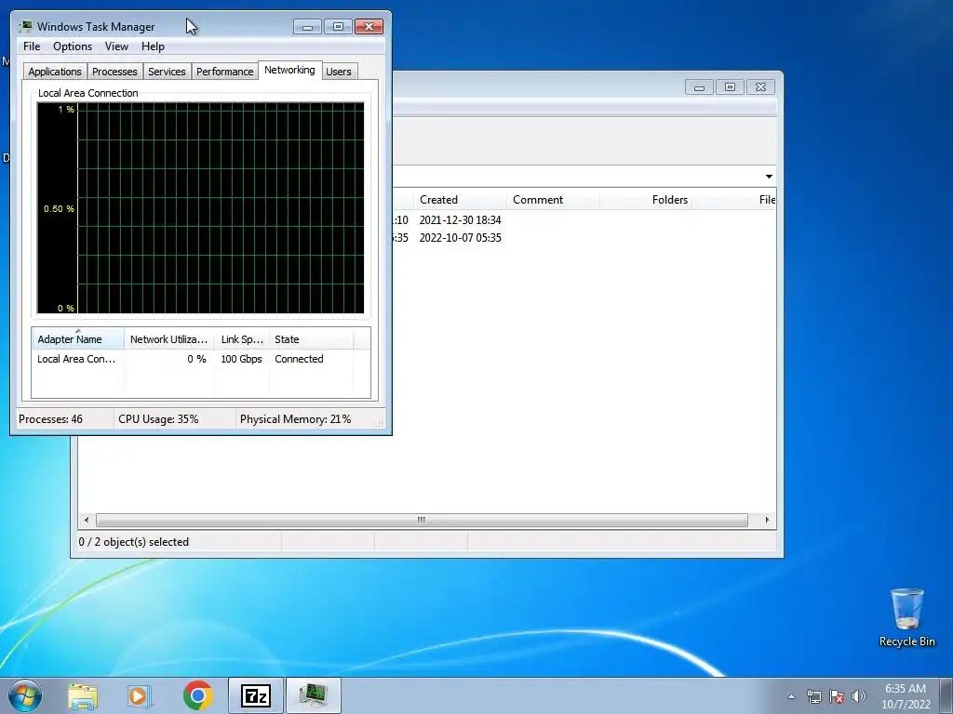
Task: Click the left arrow of 7-Zip scrollbar
Action: (x=87, y=521)
